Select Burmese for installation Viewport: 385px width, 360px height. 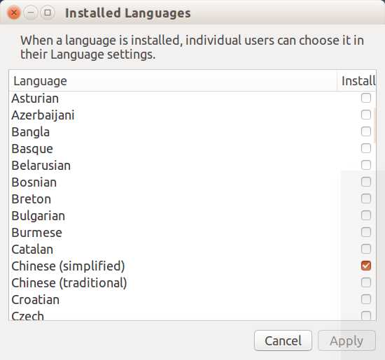[x=366, y=232]
